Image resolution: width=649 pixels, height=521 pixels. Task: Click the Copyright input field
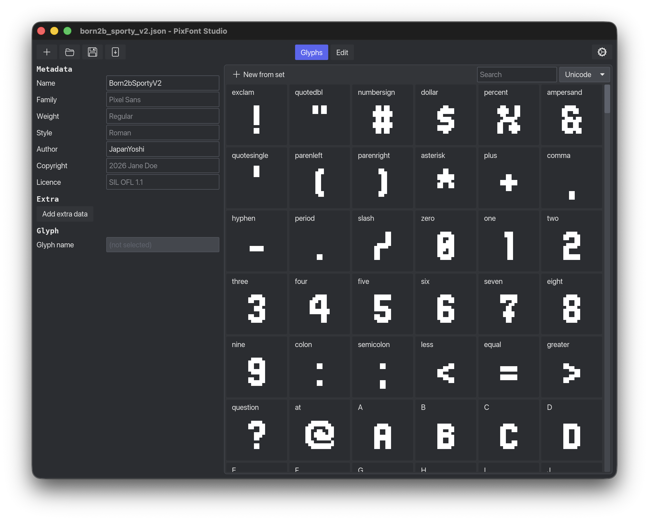point(163,166)
